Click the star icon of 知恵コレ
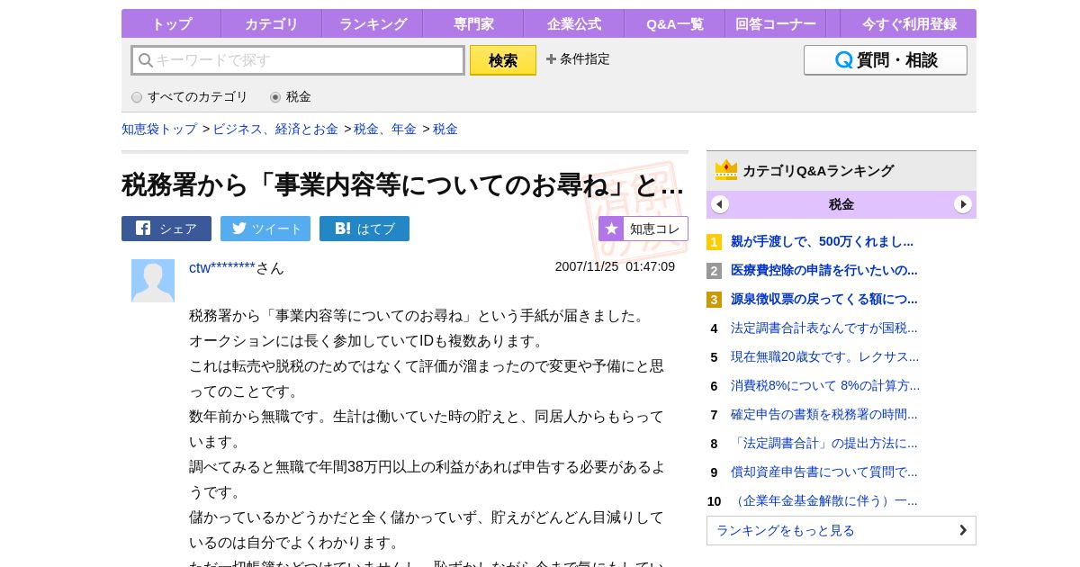This screenshot has width=1080, height=567. click(x=611, y=229)
